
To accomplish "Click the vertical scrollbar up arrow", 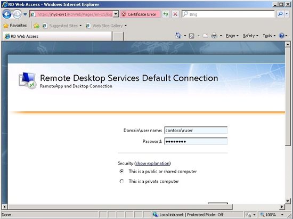I will click(288, 44).
